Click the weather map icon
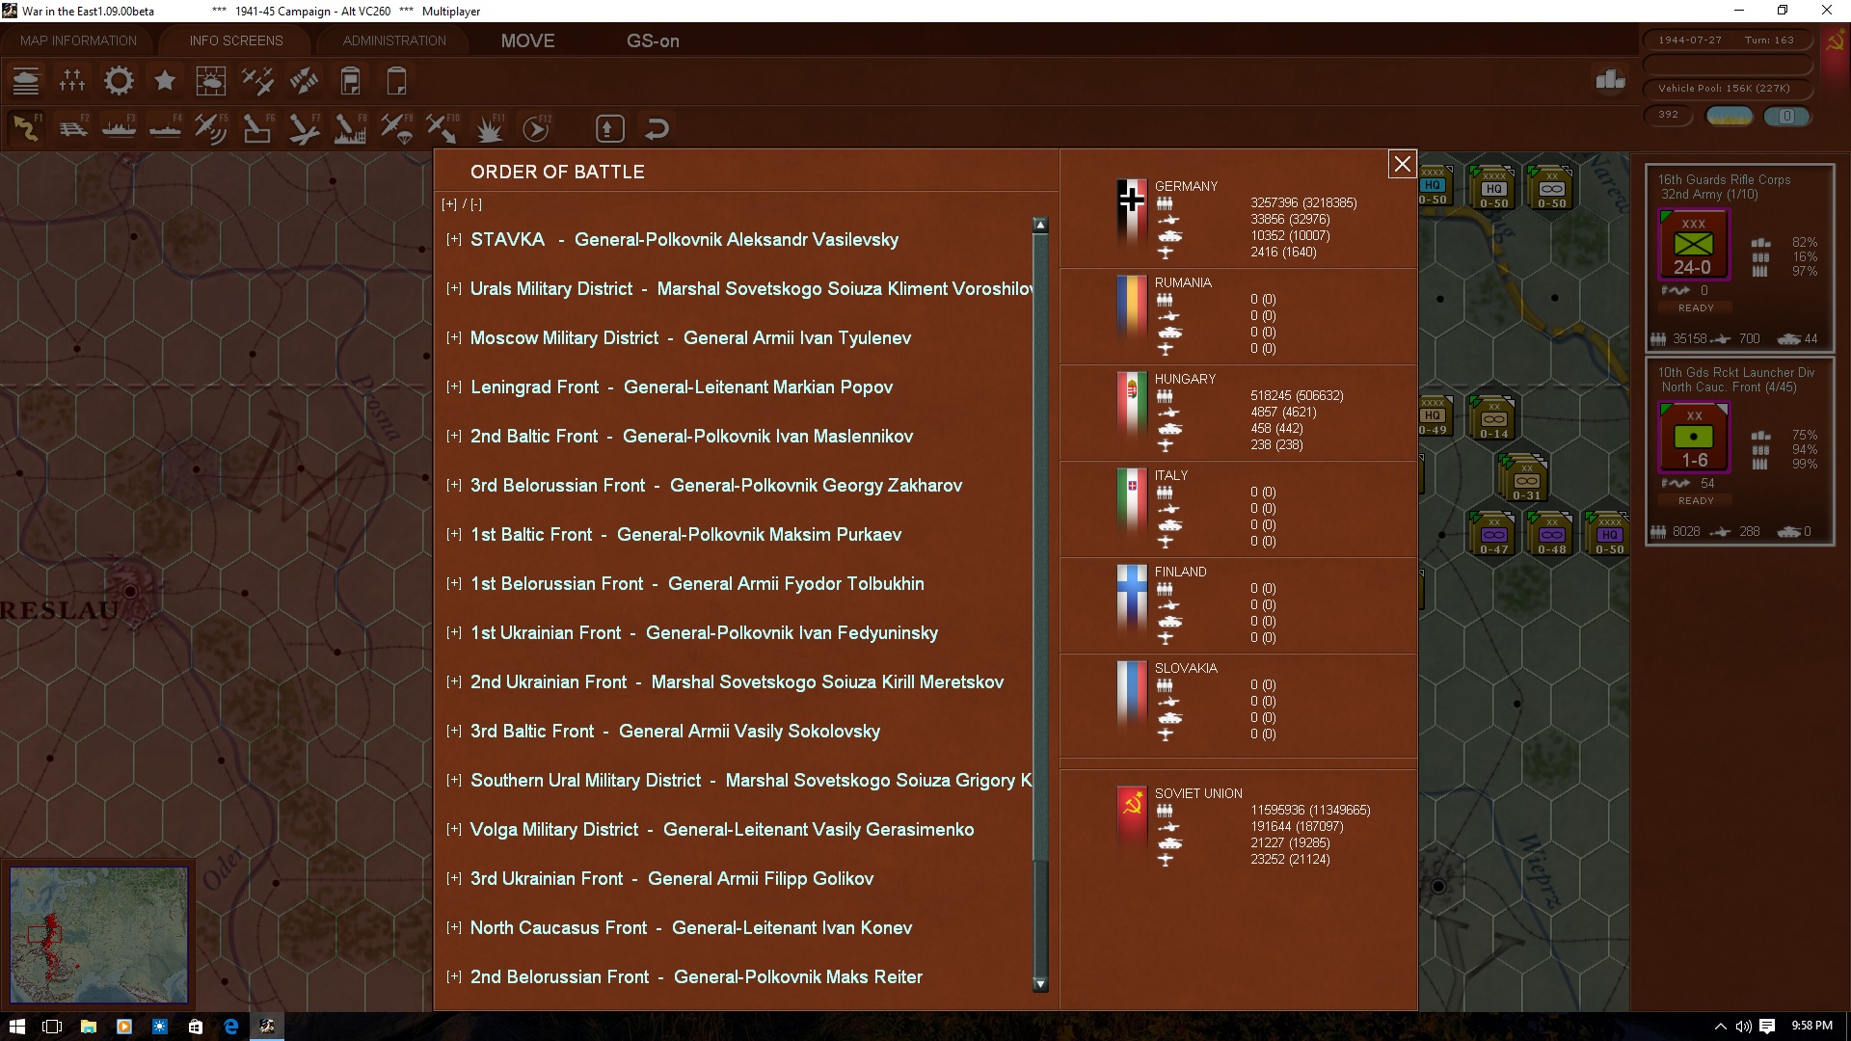Screen dimensions: 1851x1041 [210, 81]
